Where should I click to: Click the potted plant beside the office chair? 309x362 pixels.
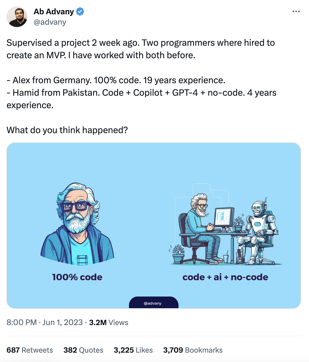tap(178, 254)
